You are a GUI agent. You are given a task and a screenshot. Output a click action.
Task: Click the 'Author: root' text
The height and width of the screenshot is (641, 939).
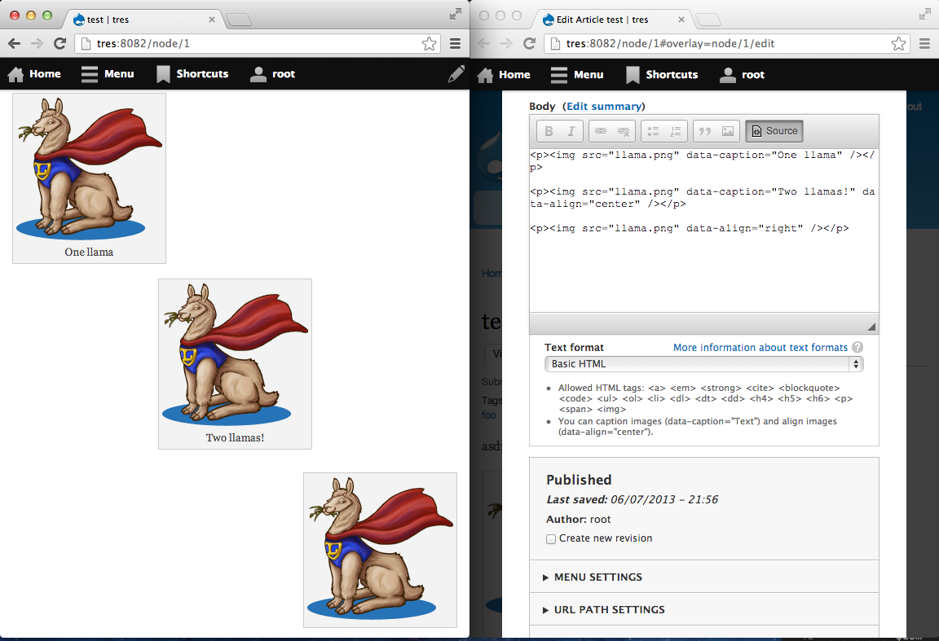pos(578,519)
